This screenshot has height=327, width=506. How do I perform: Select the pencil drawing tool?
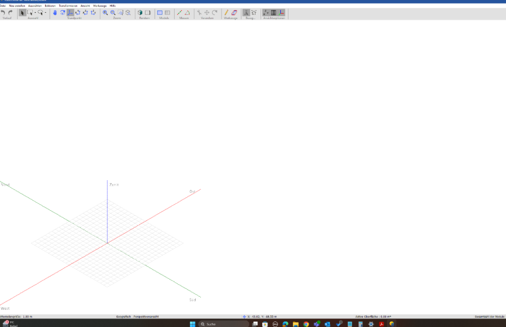[226, 12]
